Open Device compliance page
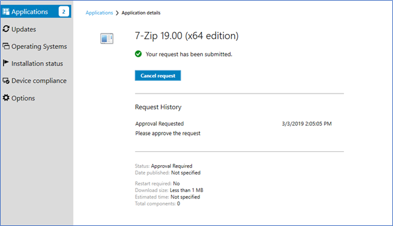393x226 pixels. click(x=39, y=81)
